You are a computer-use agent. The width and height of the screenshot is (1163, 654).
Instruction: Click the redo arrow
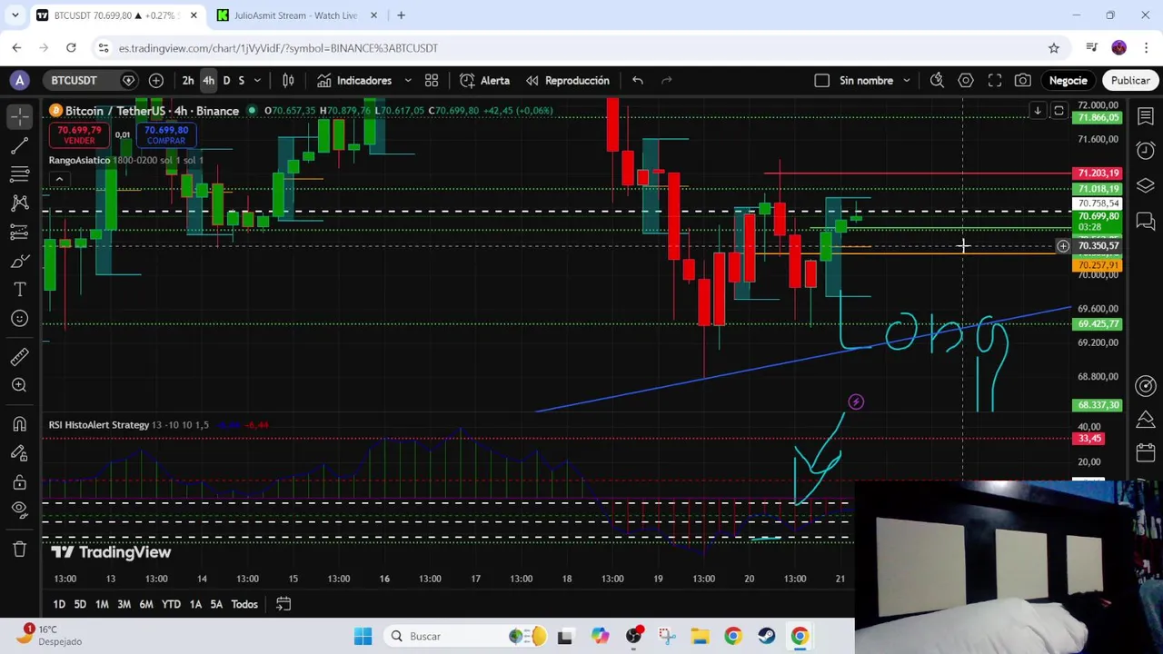(x=667, y=81)
